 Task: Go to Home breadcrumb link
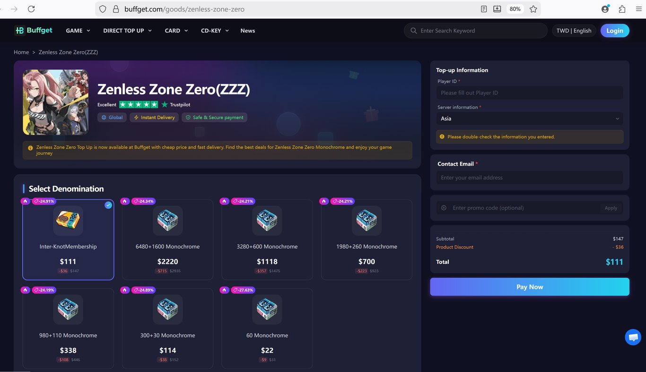coord(21,52)
